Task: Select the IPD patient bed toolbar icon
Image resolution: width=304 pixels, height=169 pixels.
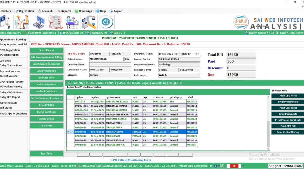Action: click(72, 22)
